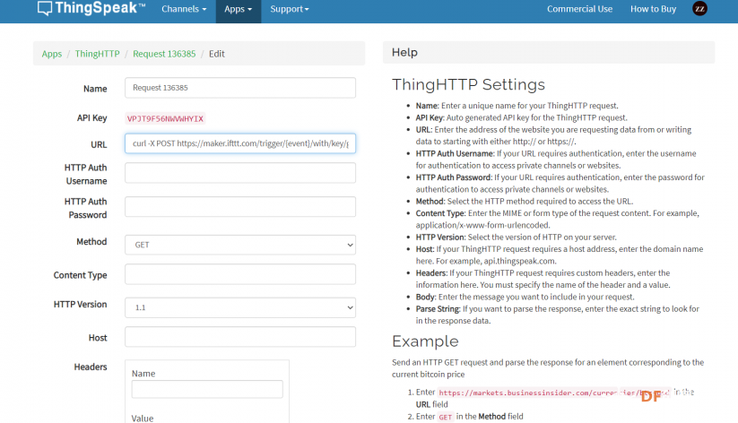Click the Example heading in Help
The image size is (738, 423).
coord(425,341)
